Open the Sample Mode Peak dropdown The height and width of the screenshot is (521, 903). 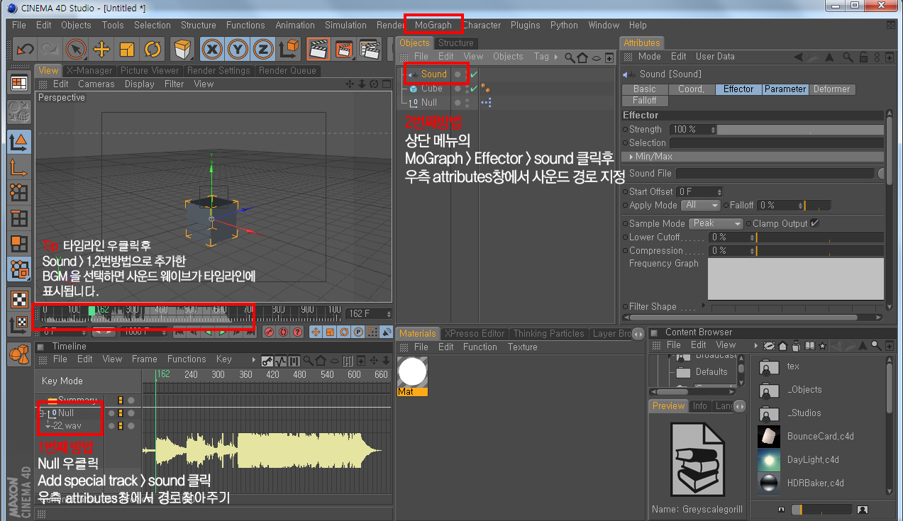pyautogui.click(x=716, y=224)
